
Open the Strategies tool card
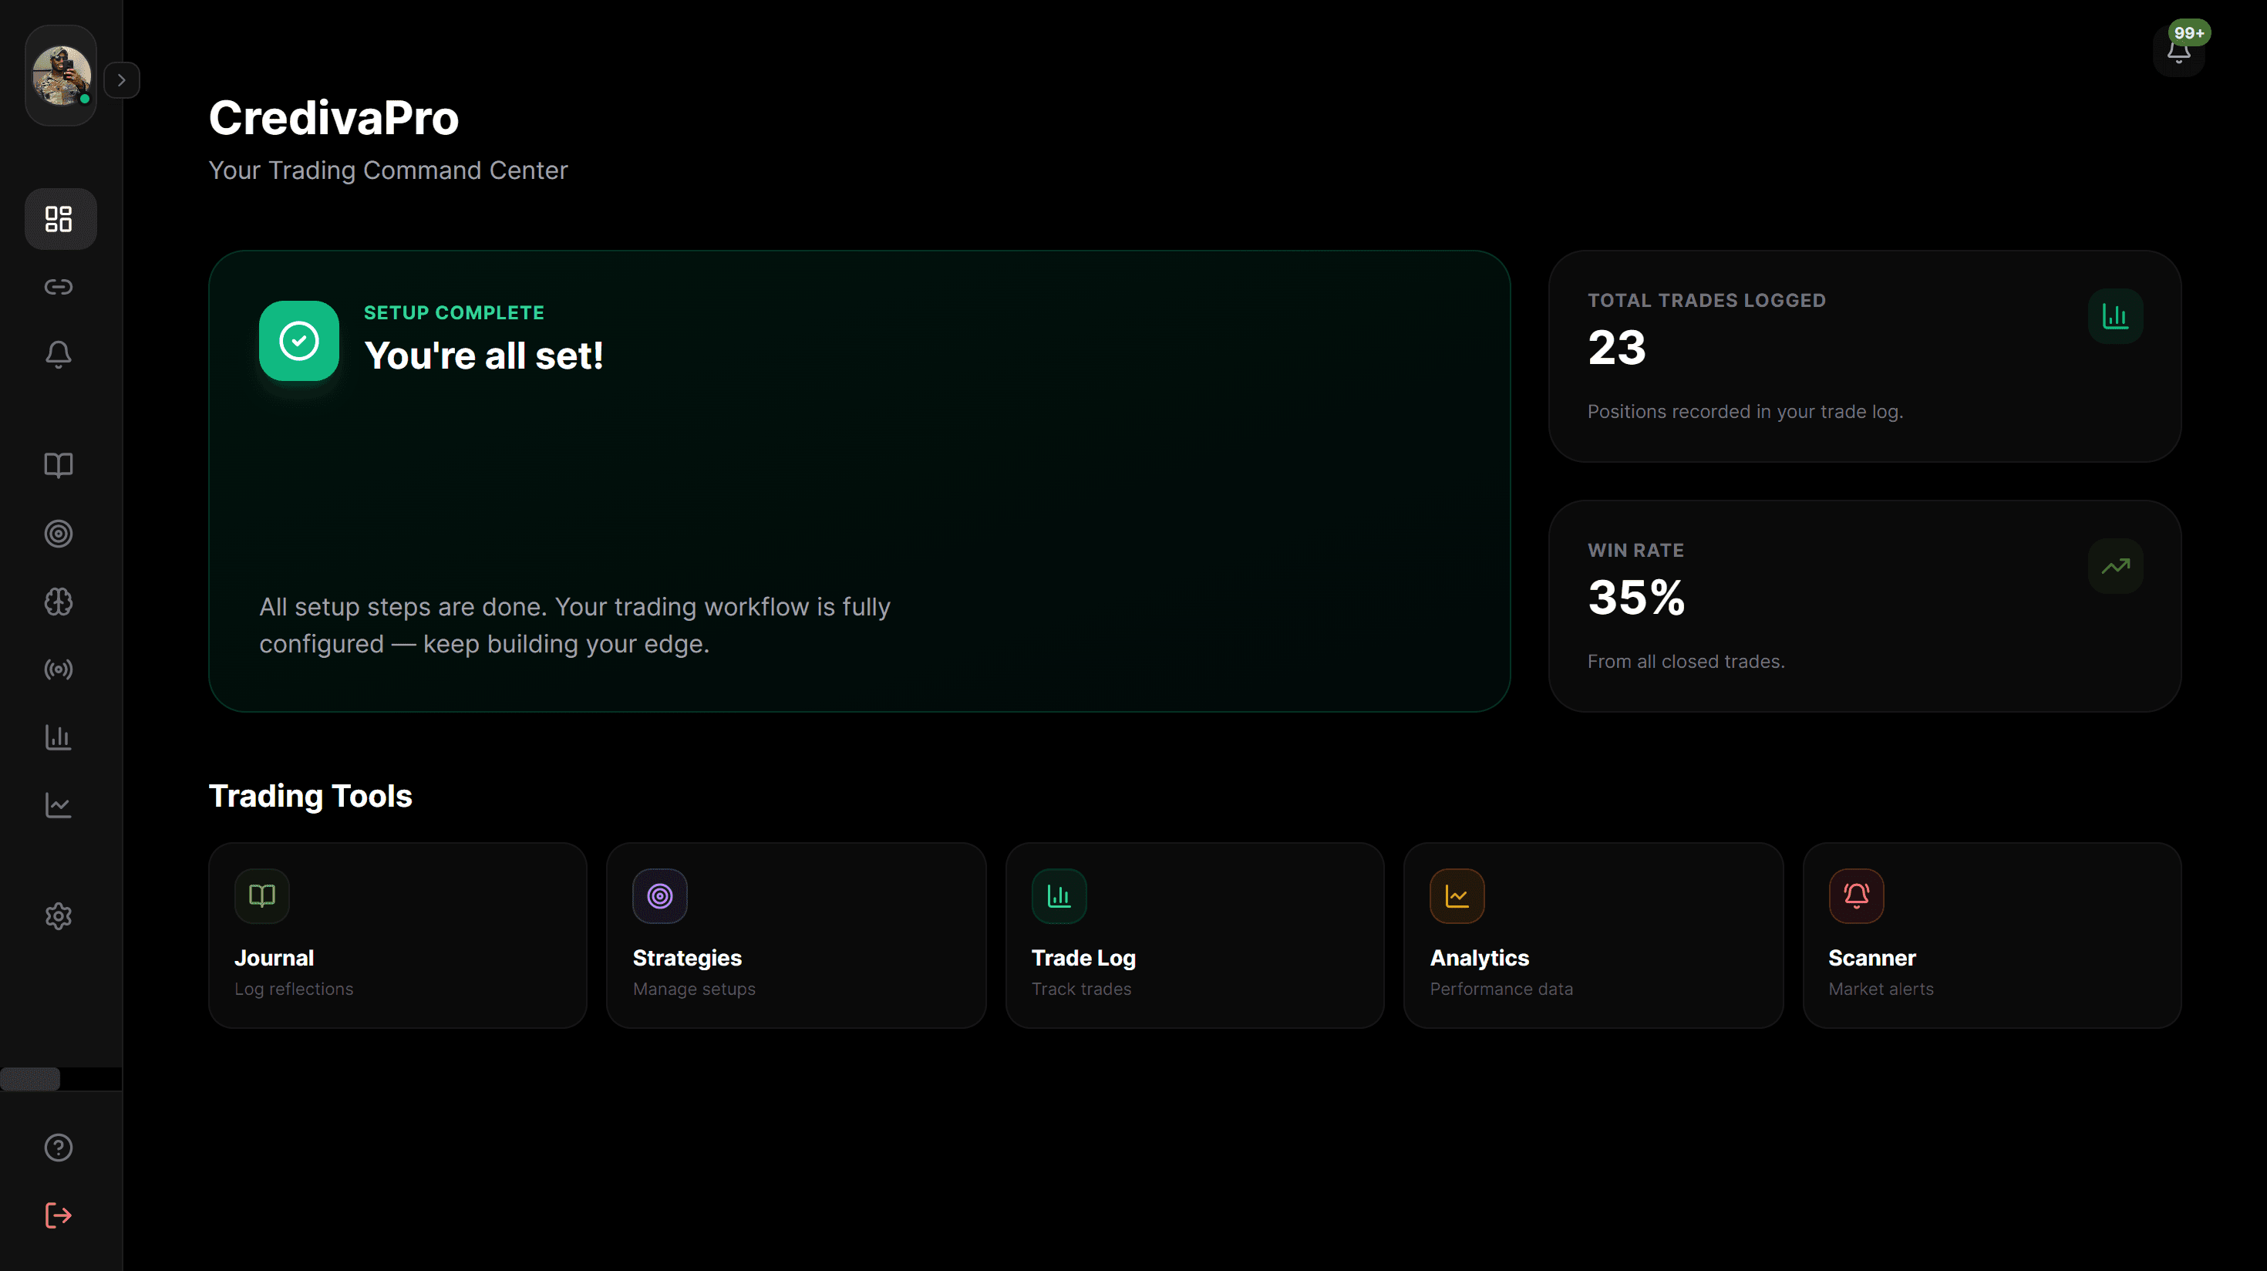tap(797, 936)
